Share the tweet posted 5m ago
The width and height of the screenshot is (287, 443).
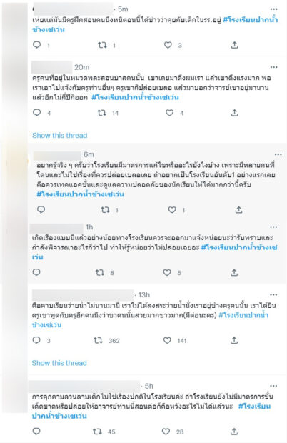point(234,45)
